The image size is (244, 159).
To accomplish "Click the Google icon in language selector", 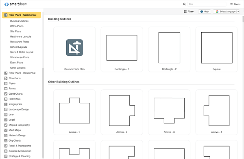I will point(217,12).
